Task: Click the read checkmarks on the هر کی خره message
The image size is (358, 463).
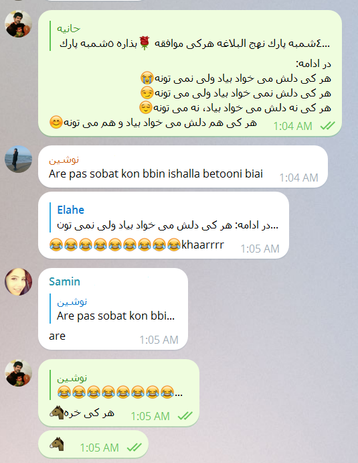Action: (x=185, y=416)
